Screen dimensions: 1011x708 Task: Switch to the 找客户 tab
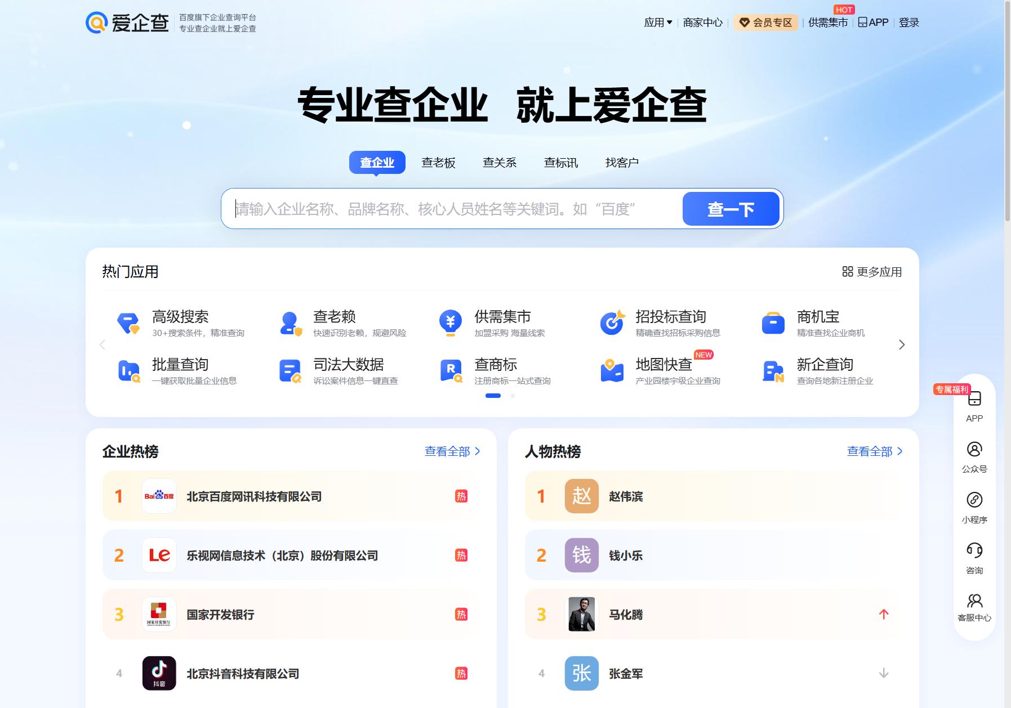[x=622, y=162]
